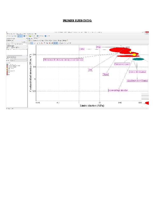
Task: Switch to the Home tab
Action: point(30,38)
